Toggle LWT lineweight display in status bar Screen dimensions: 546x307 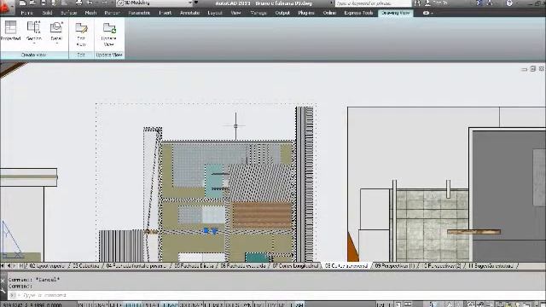258,304
